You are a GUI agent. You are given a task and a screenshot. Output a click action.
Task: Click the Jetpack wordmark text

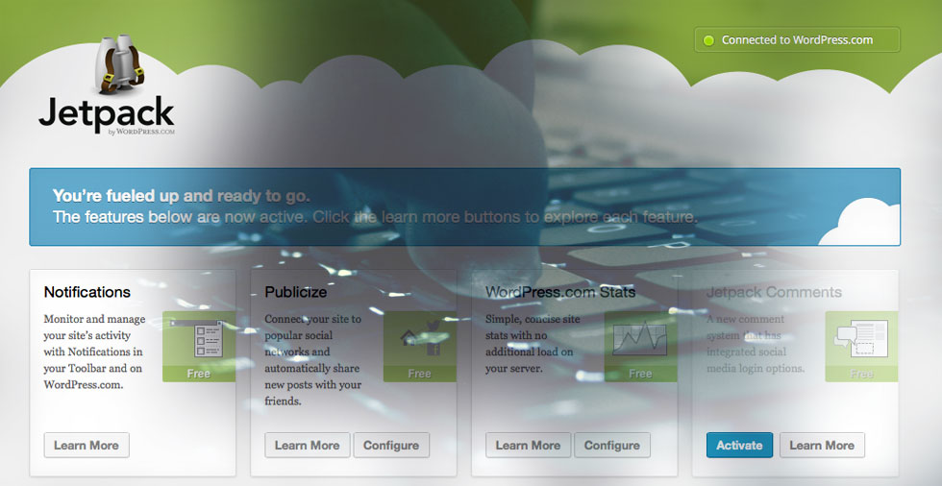click(x=107, y=112)
